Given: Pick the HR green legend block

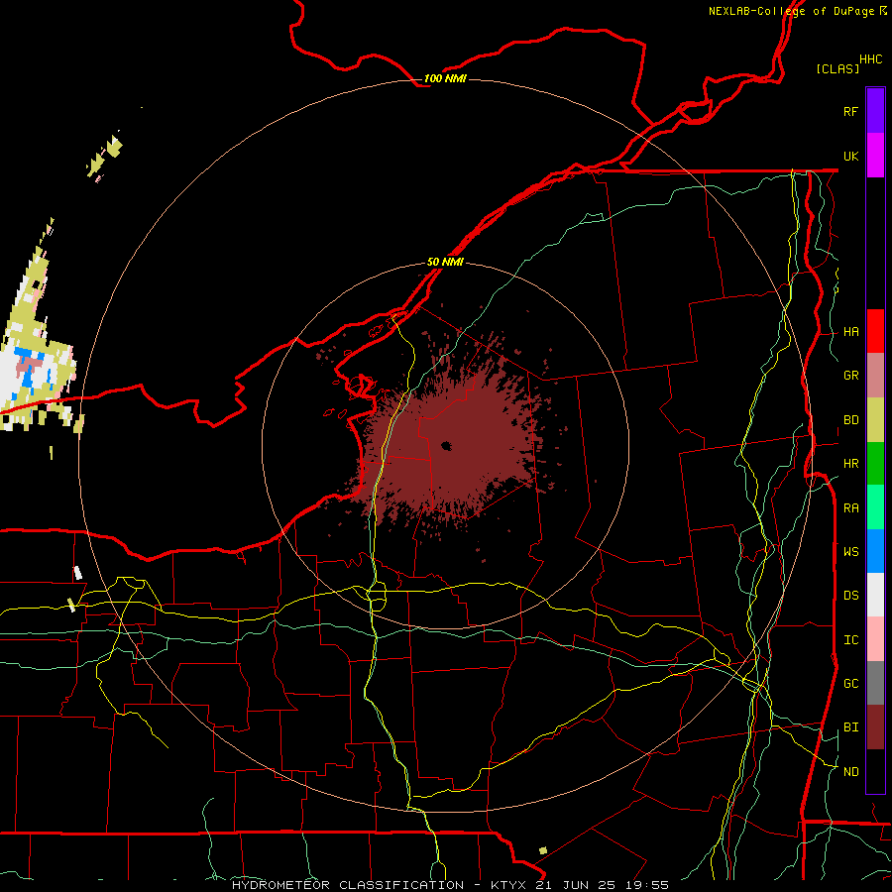Looking at the screenshot, I should pos(875,464).
